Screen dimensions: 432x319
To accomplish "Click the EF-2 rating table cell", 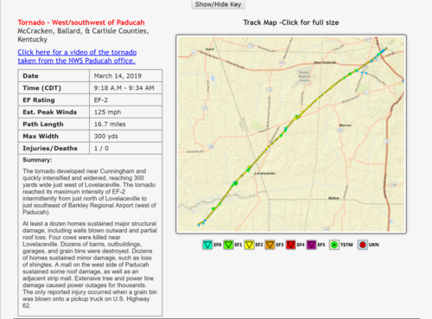I will click(126, 100).
